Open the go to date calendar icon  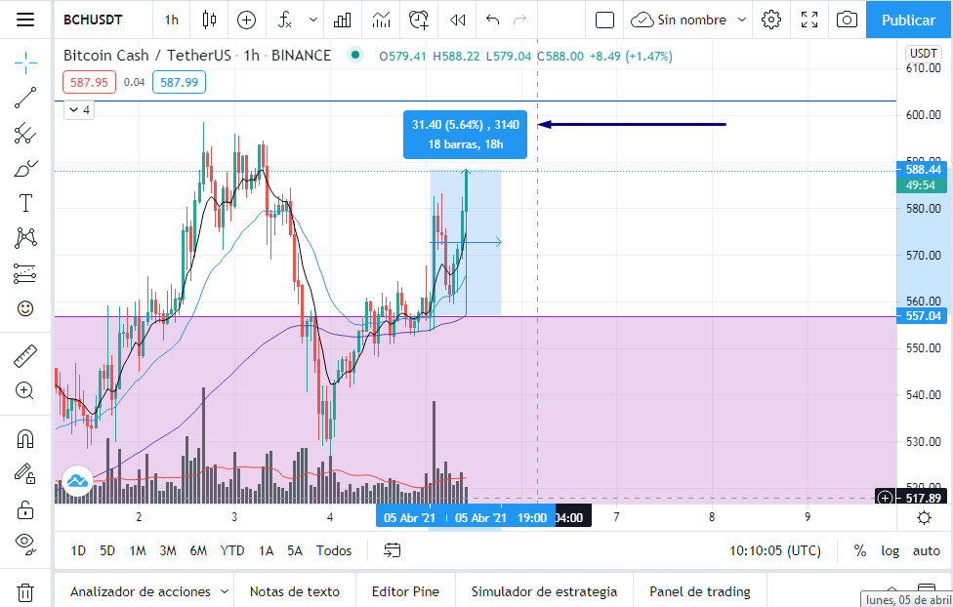392,550
